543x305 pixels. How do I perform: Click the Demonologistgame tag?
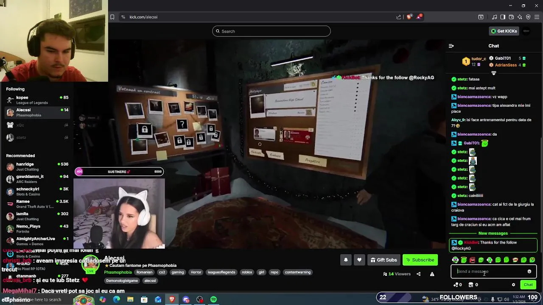click(122, 281)
